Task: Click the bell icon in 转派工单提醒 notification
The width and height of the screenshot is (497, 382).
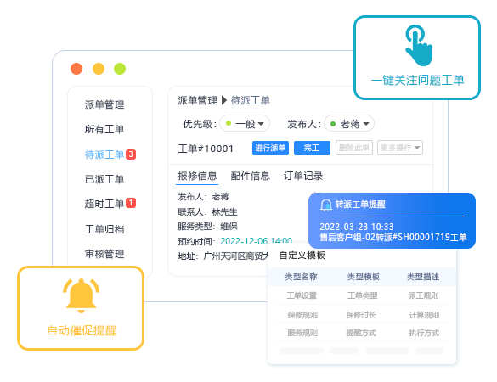Action: tap(325, 205)
